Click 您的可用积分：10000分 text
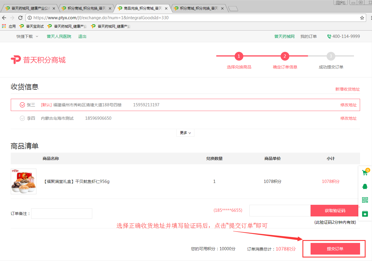This screenshot has height=261, width=372. pyautogui.click(x=213, y=249)
